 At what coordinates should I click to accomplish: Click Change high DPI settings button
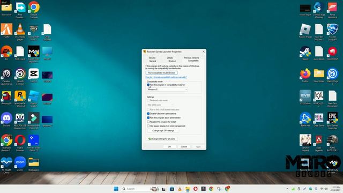pyautogui.click(x=163, y=131)
